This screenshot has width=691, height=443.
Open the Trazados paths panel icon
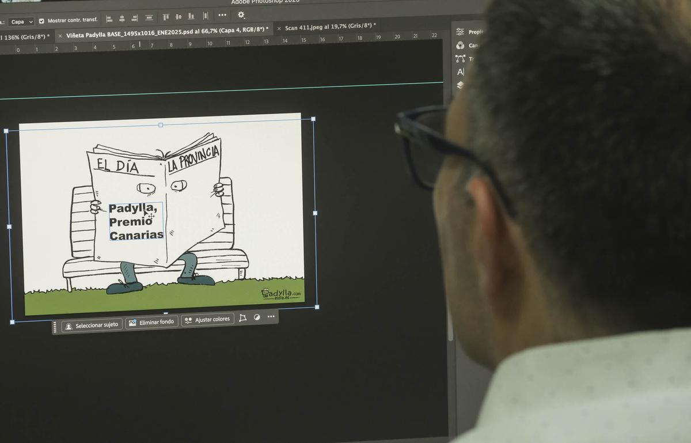[460, 58]
